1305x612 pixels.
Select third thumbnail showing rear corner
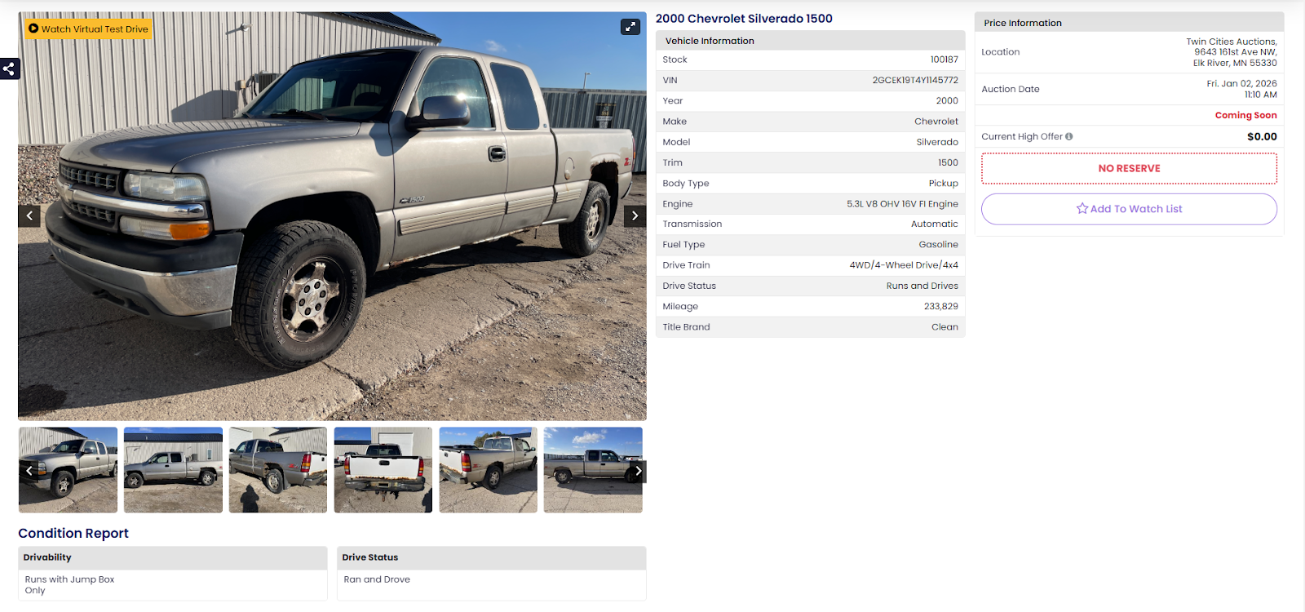pyautogui.click(x=278, y=470)
